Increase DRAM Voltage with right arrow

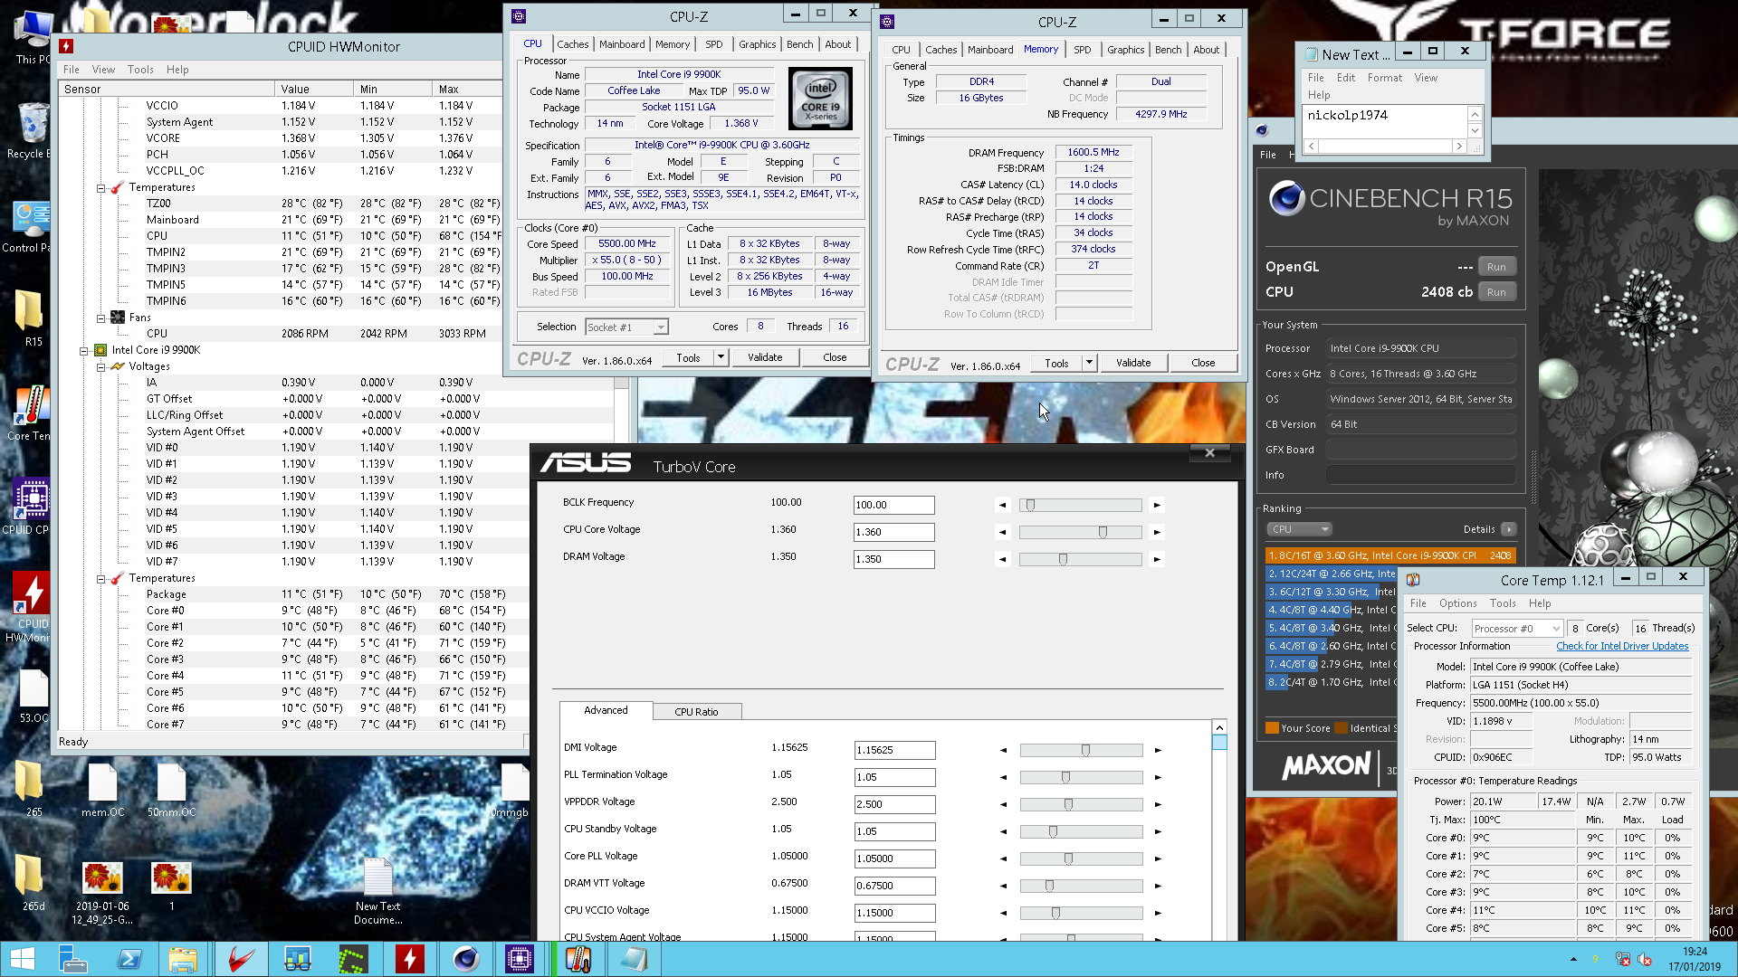pos(1157,560)
